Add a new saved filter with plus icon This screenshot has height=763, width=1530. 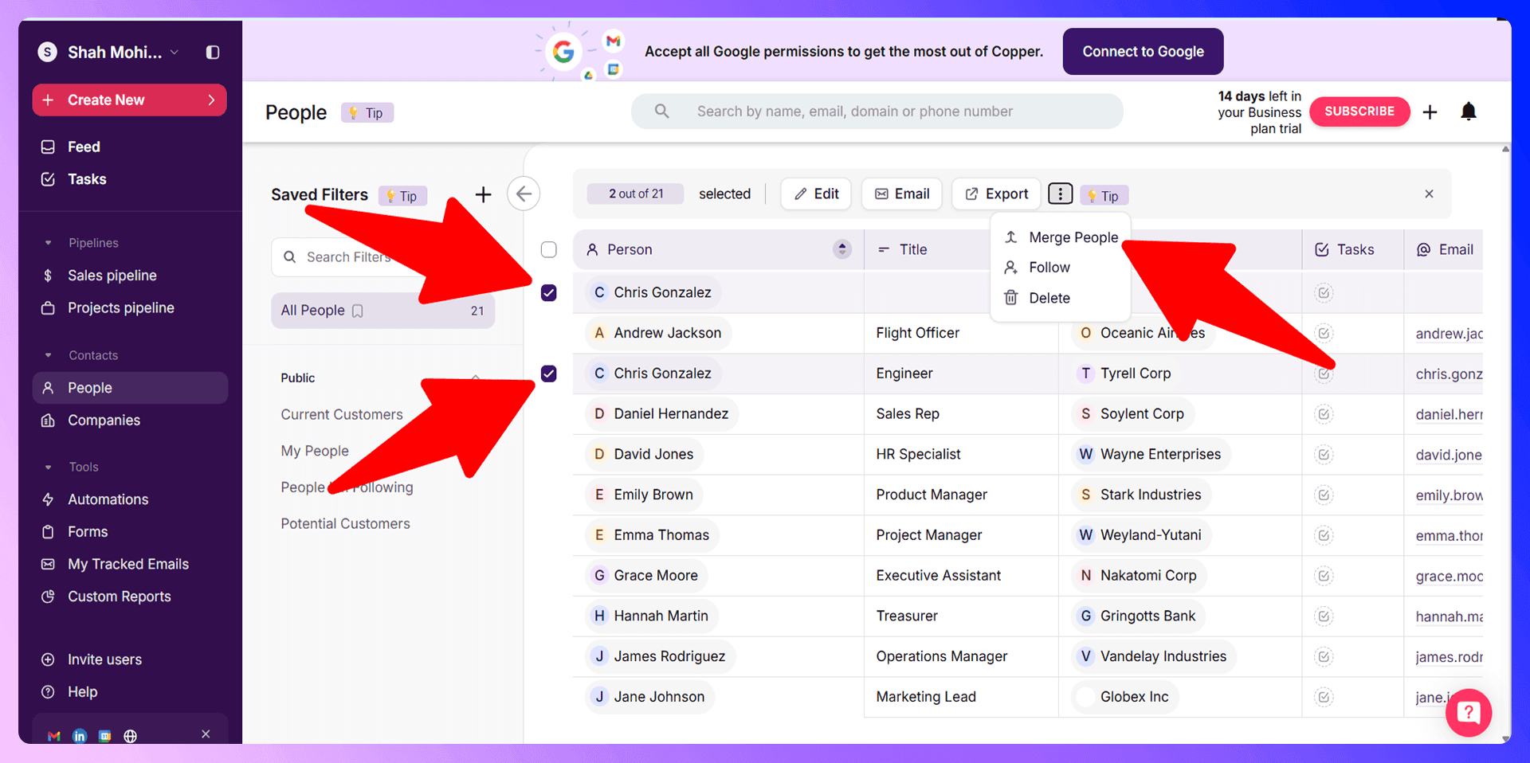483,194
